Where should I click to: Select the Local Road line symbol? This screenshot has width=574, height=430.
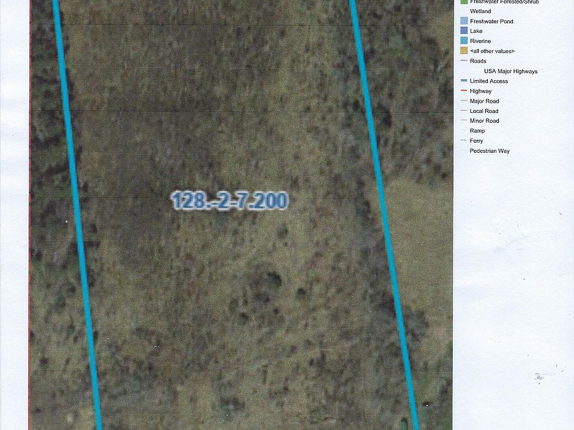[464, 110]
